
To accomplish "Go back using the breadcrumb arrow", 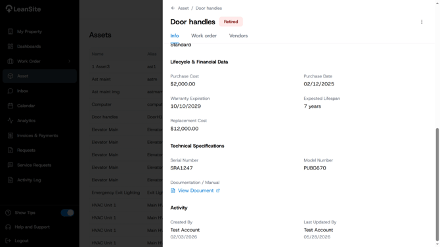I will [173, 8].
